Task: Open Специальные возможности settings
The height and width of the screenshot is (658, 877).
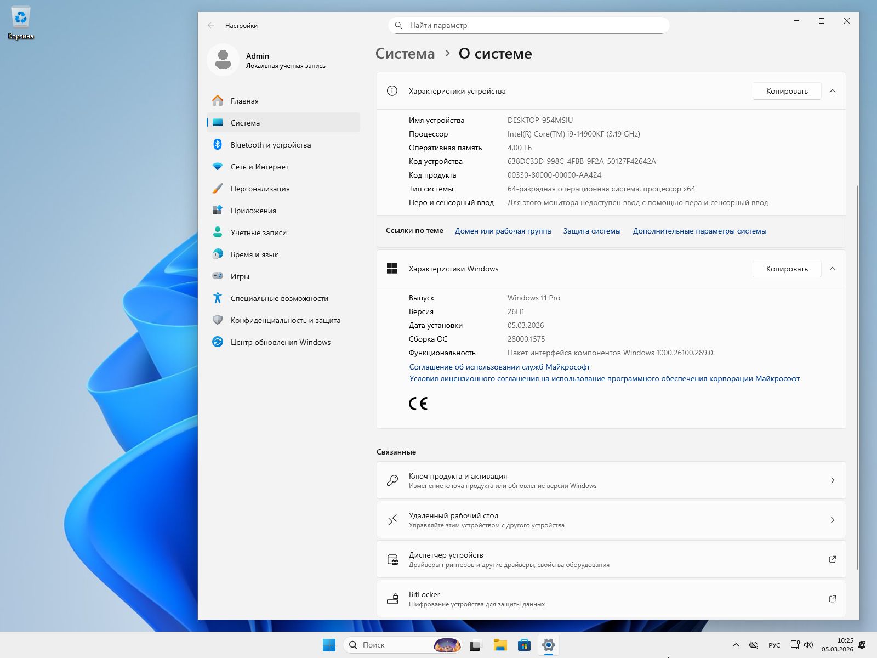Action: click(279, 298)
